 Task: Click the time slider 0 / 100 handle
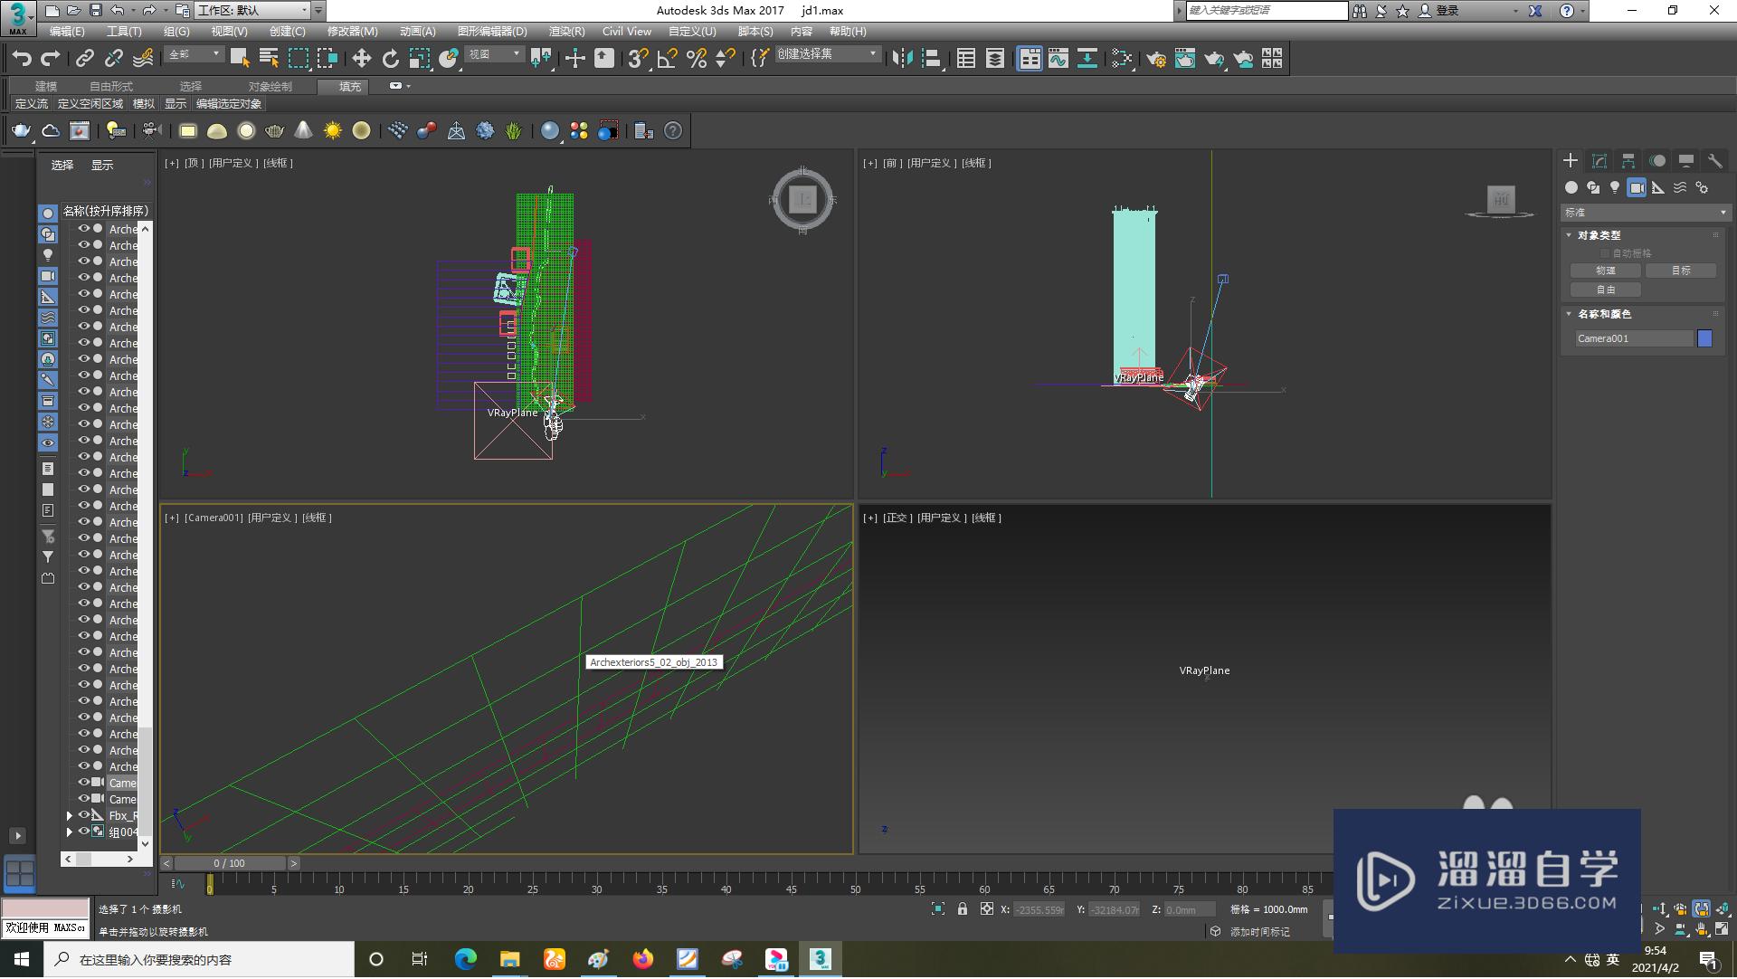click(230, 863)
